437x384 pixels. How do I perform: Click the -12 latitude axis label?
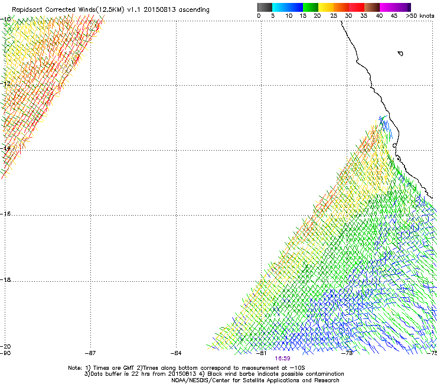(5, 83)
